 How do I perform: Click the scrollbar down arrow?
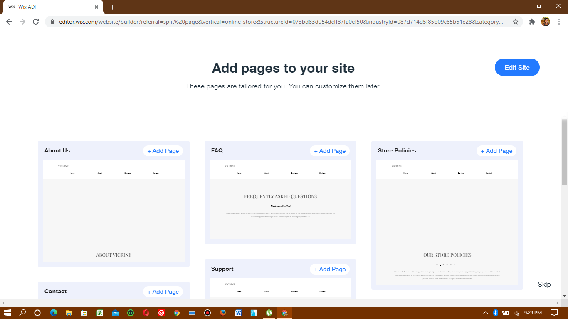click(564, 296)
